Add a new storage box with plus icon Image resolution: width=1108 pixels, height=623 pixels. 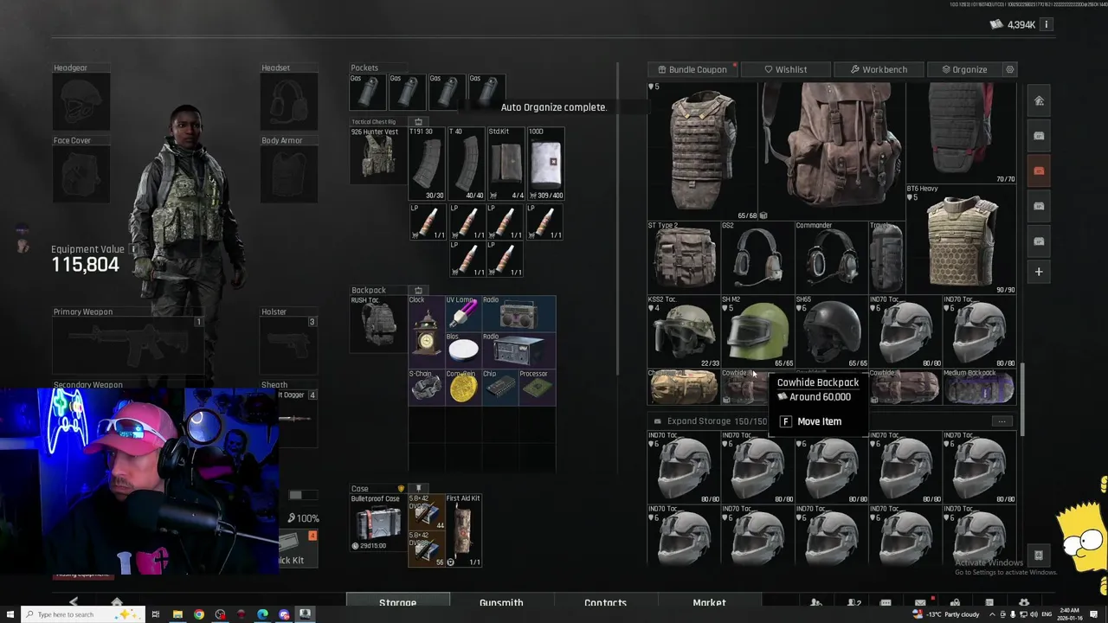[x=1039, y=272]
